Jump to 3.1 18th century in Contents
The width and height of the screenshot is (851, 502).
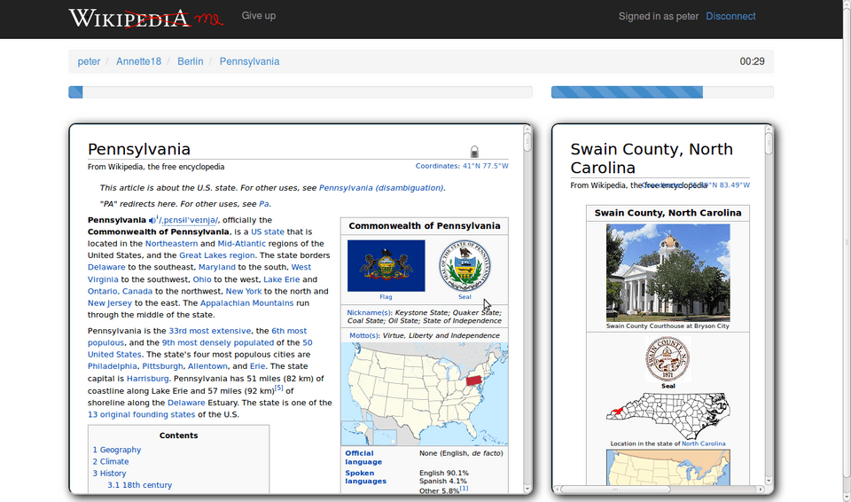point(139,485)
